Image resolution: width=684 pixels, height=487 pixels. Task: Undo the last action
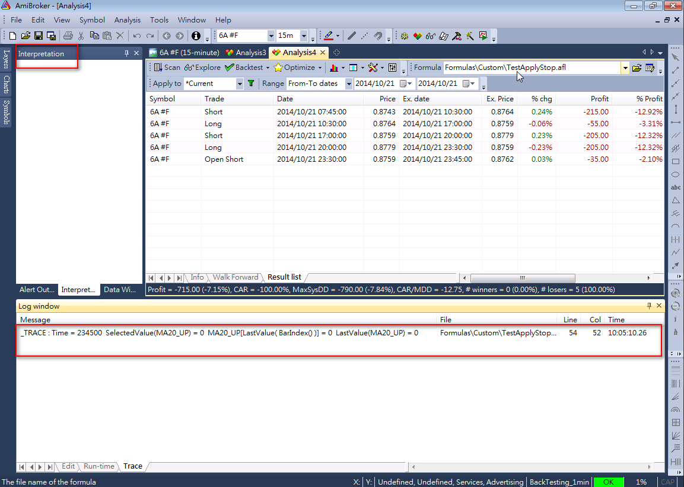[137, 36]
